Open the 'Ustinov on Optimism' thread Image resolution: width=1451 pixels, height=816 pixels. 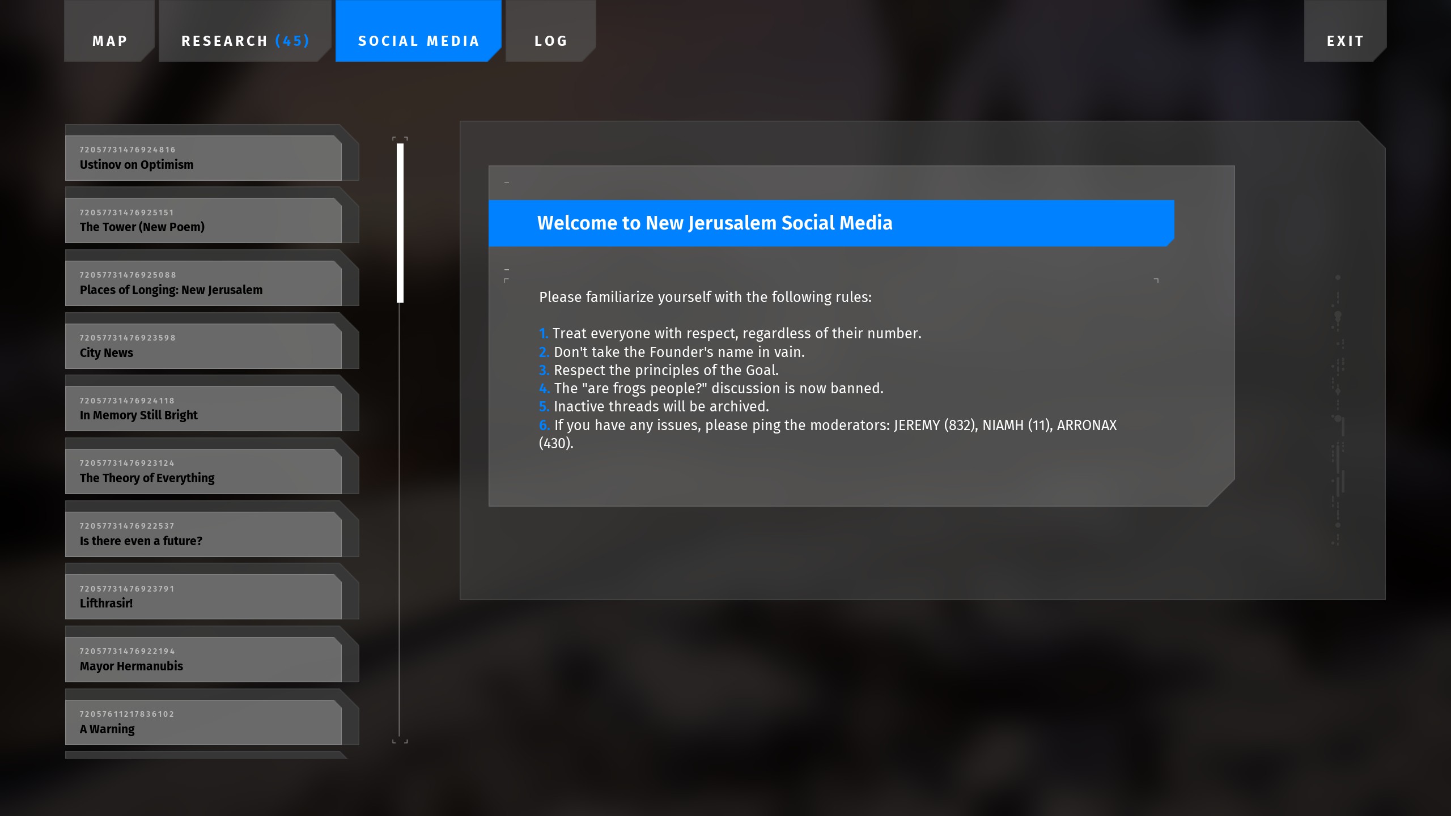pos(203,158)
